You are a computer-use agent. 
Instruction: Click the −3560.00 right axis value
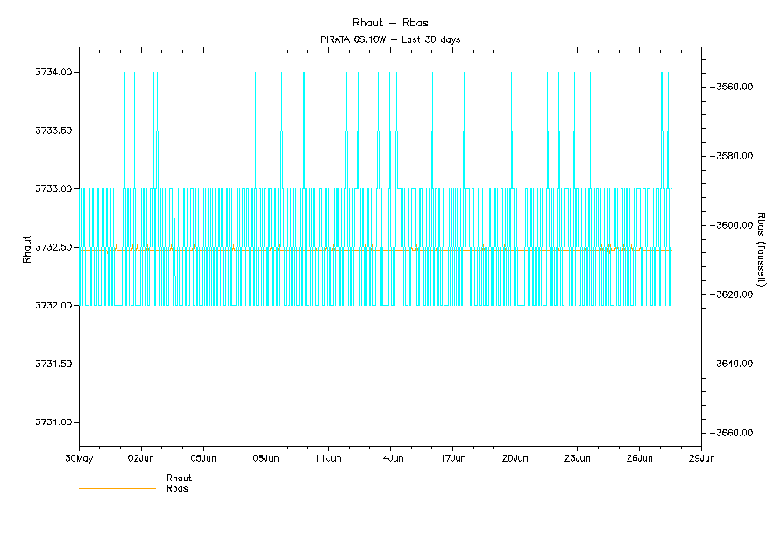click(x=733, y=87)
